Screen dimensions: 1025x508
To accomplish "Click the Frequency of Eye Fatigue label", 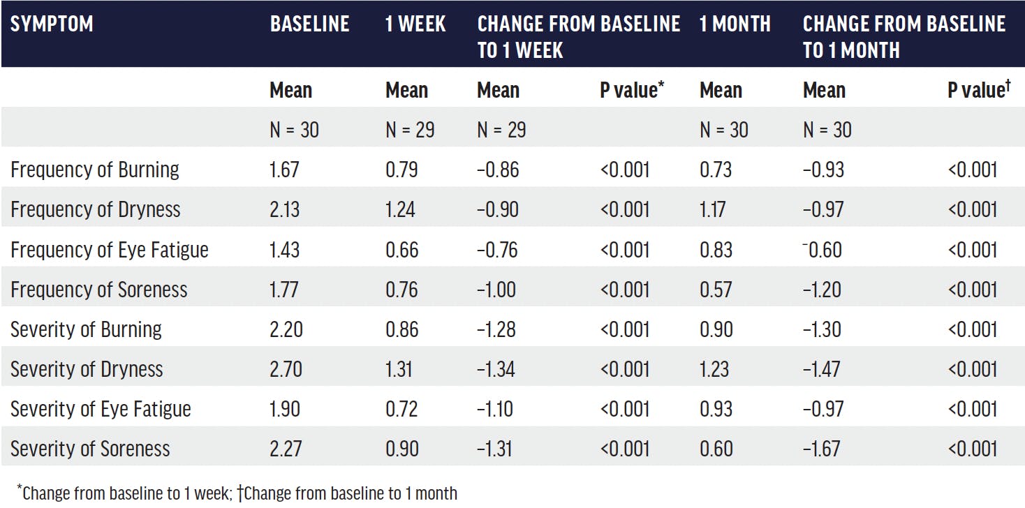I will [110, 249].
